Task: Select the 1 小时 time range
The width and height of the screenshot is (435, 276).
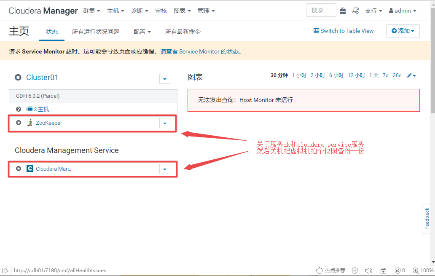Action: [299, 75]
